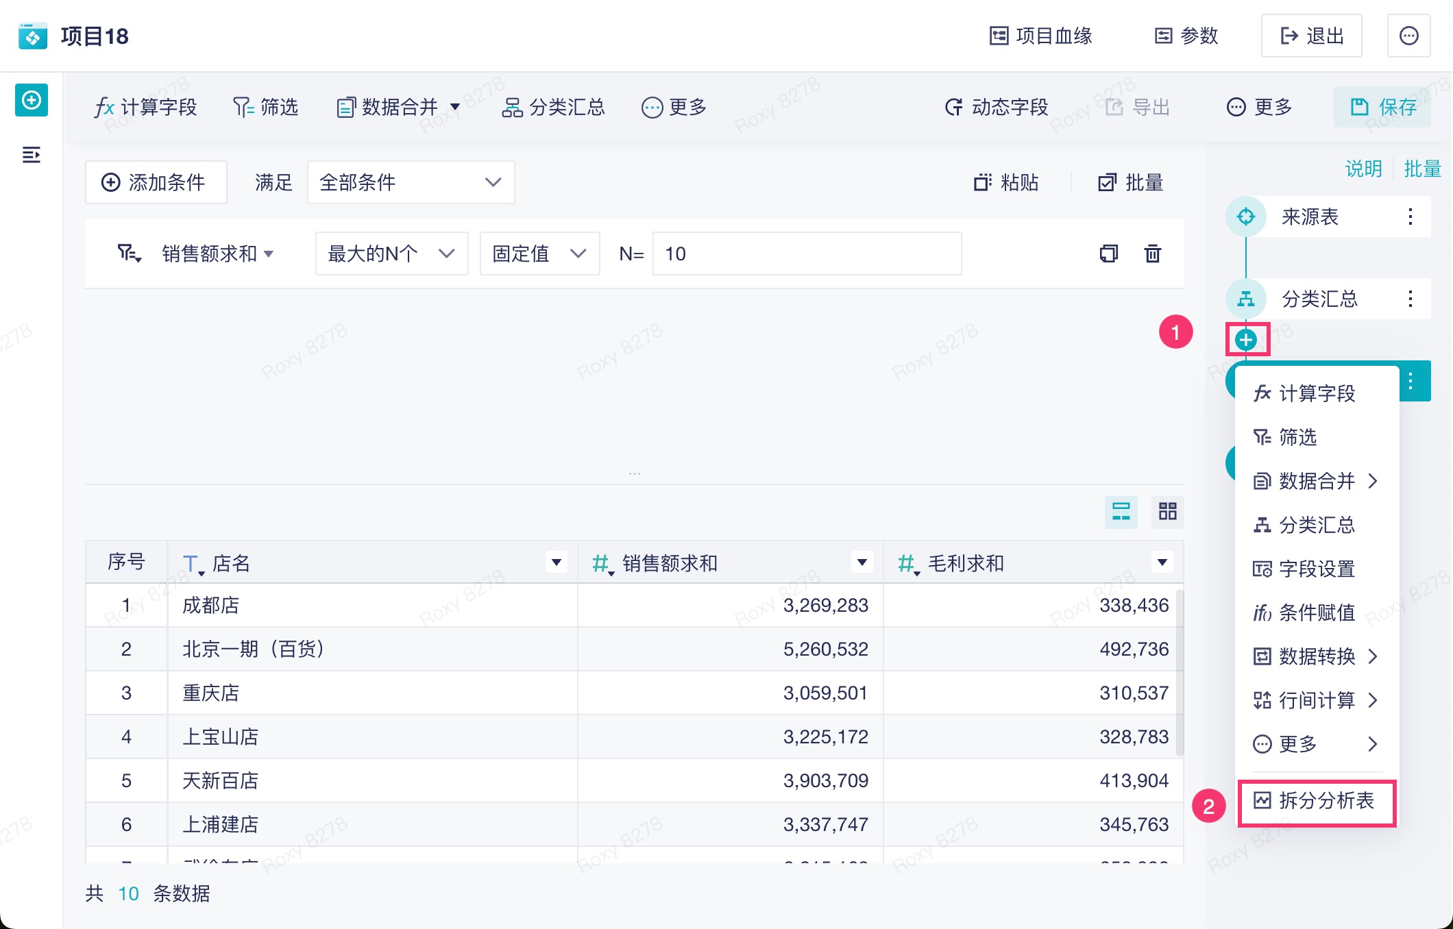The height and width of the screenshot is (929, 1453).
Task: Delete the filter condition with trash icon
Action: (x=1152, y=253)
